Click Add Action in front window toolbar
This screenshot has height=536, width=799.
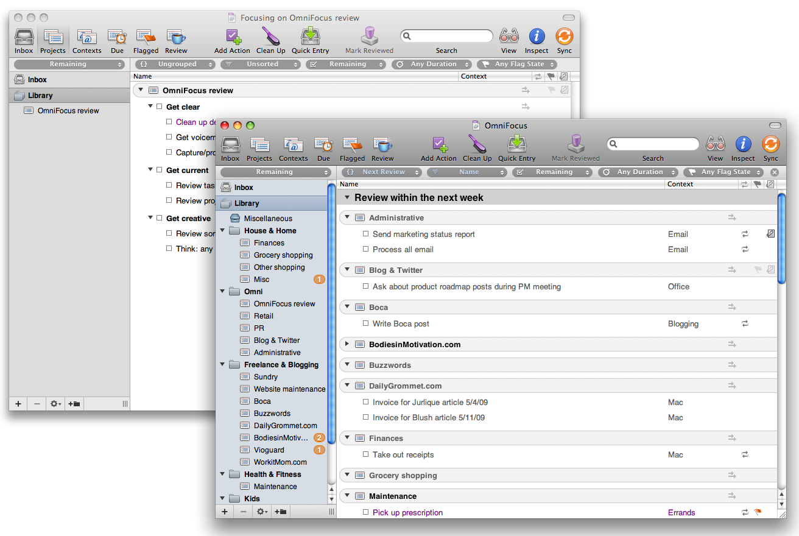(x=438, y=148)
